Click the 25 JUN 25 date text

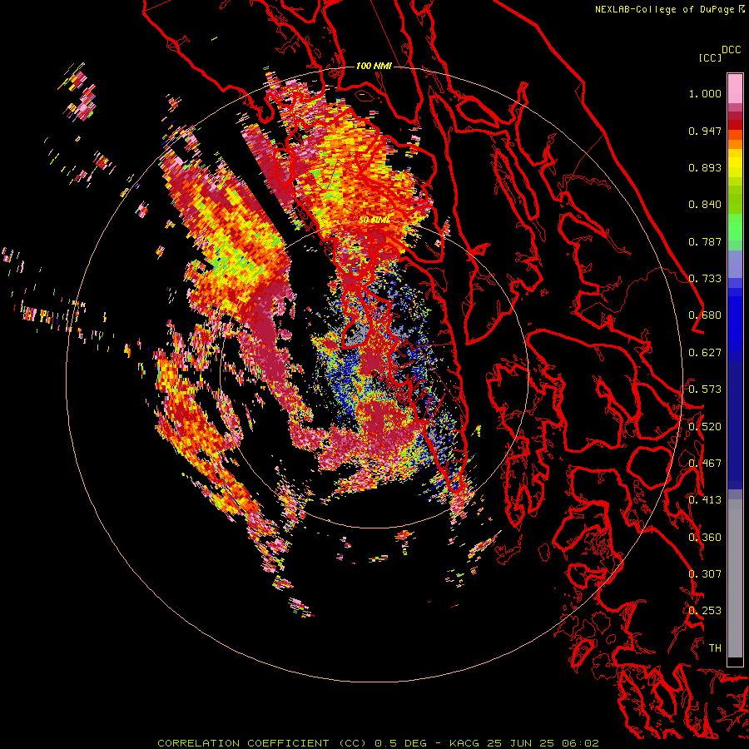[x=521, y=743]
